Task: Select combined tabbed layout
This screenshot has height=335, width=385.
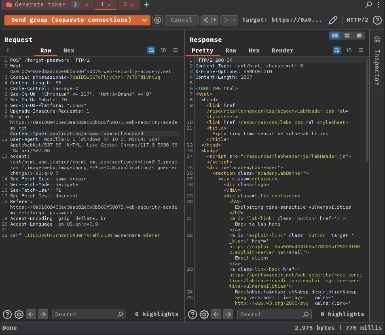Action: 359,36
